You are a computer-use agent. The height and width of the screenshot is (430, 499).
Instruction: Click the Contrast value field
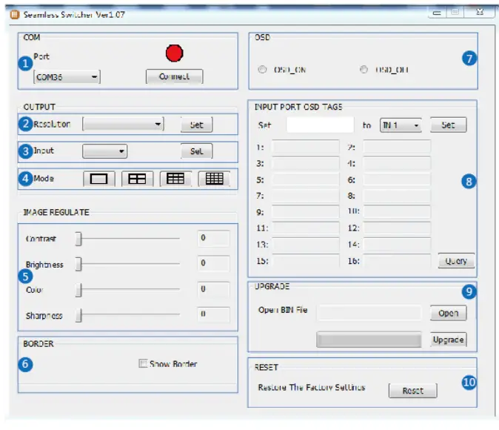213,238
